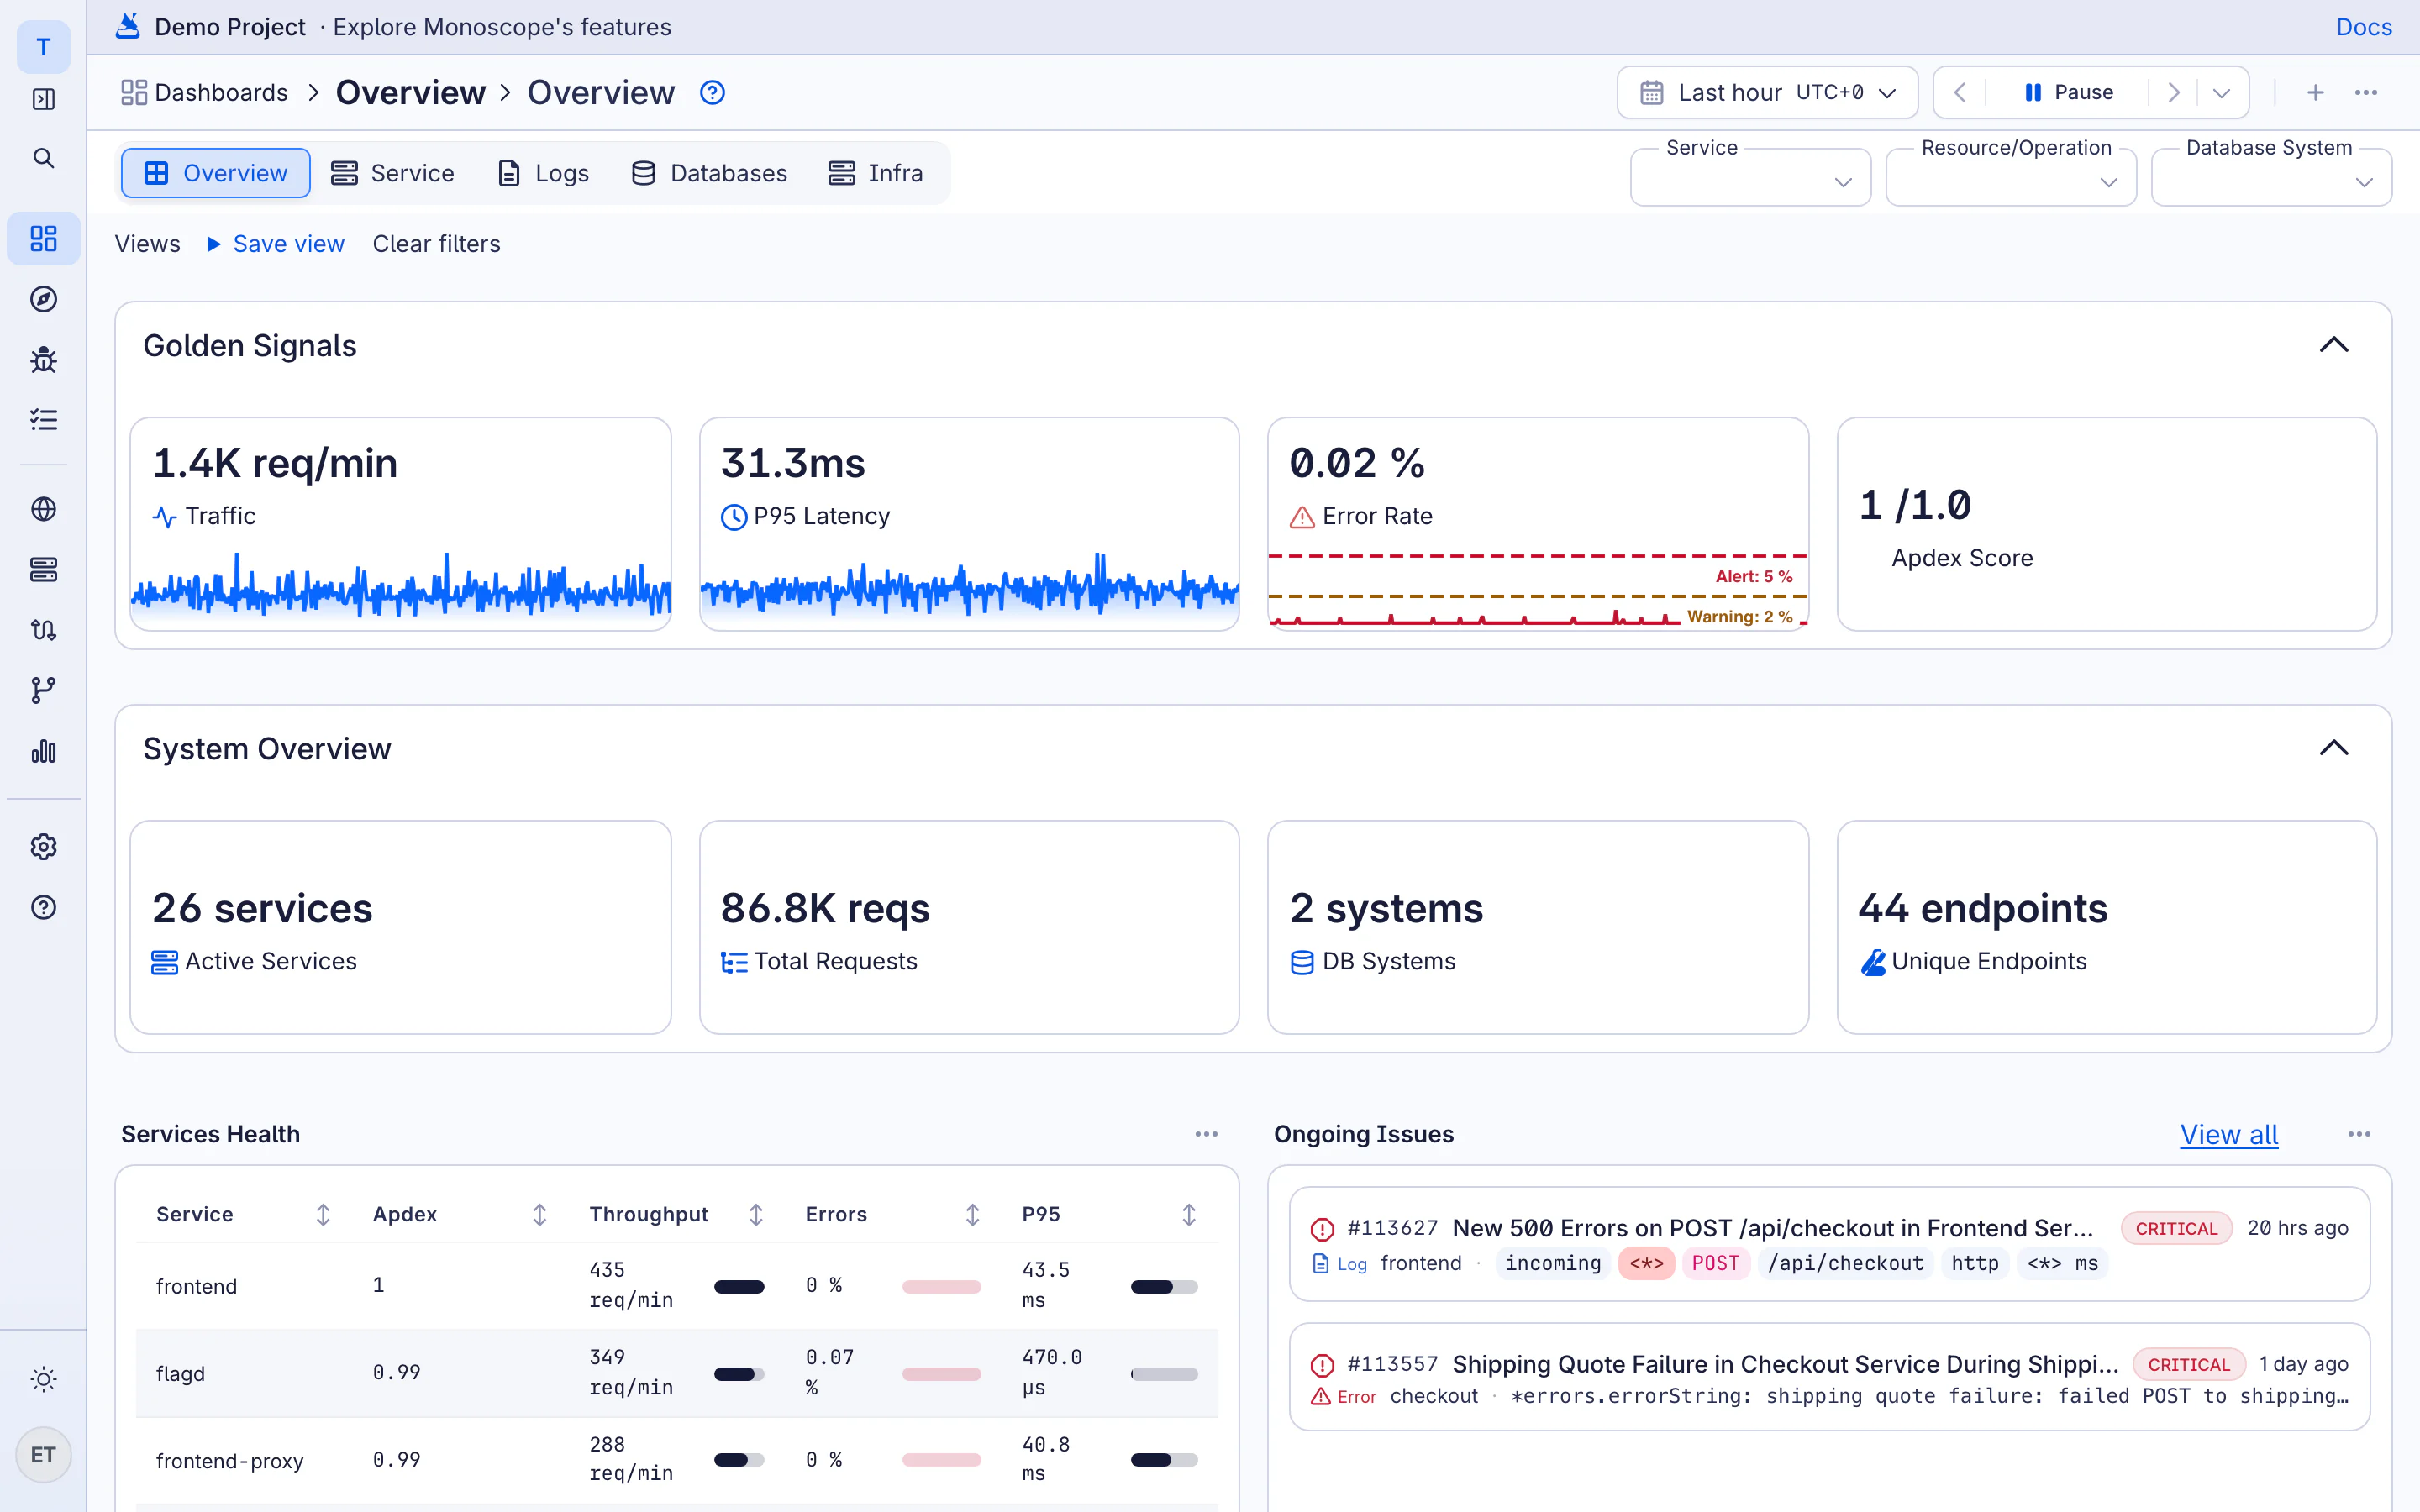The image size is (2420, 1512).
Task: Click flagd errors progress bar
Action: click(941, 1374)
